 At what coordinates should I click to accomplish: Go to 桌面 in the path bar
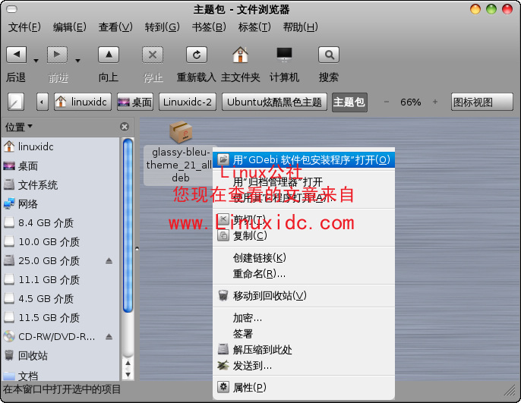coord(135,102)
